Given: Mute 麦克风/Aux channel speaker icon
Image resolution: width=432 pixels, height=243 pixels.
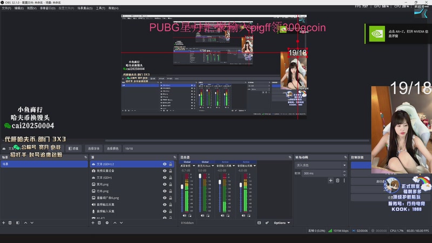Looking at the screenshot, I should pyautogui.click(x=202, y=215).
